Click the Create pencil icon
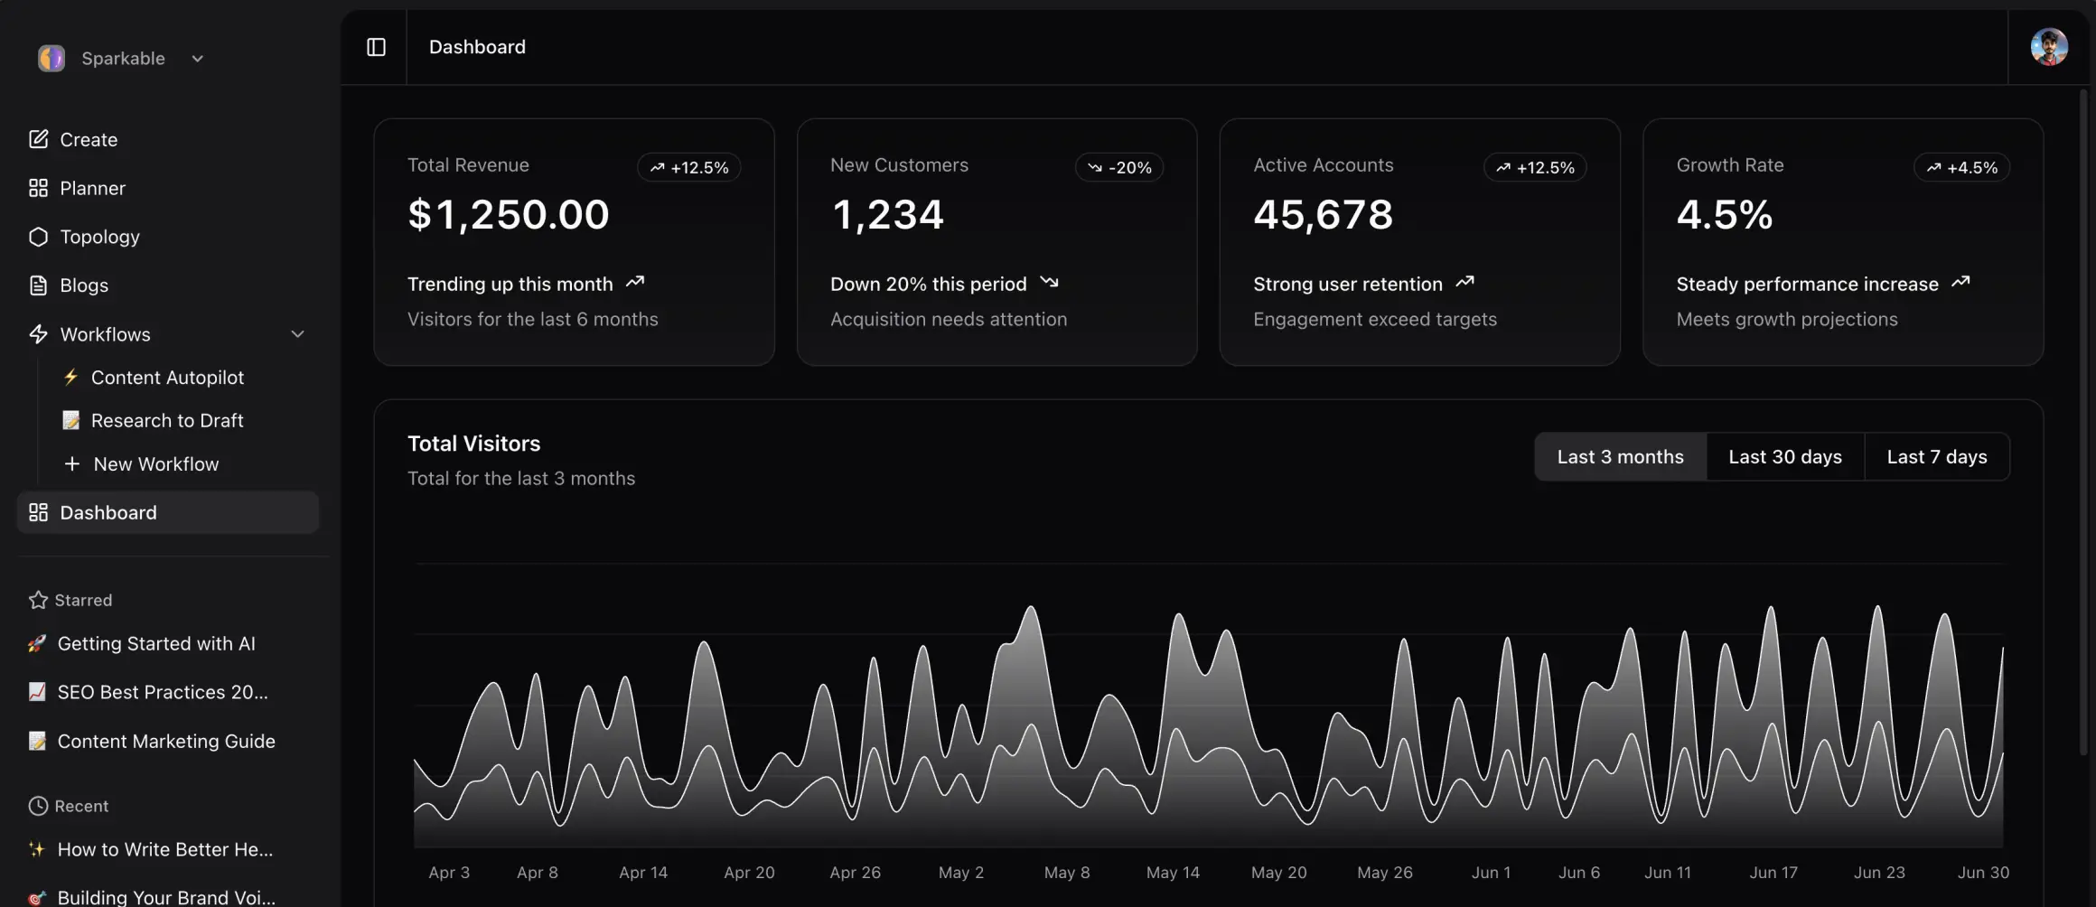 [x=38, y=139]
